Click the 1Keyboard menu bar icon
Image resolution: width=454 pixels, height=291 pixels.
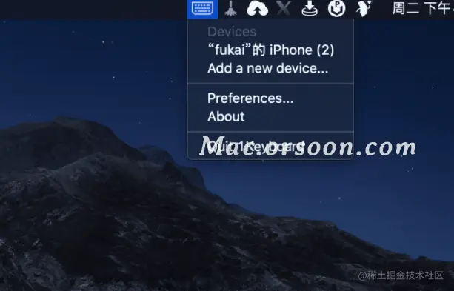tap(202, 9)
